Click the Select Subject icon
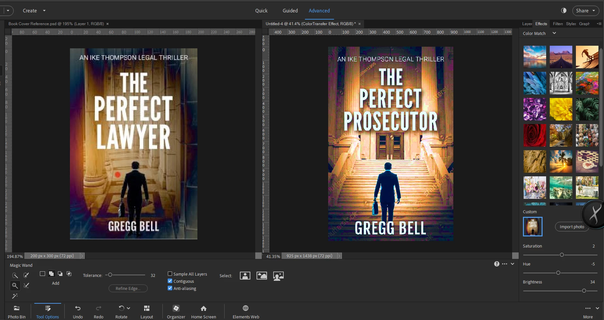The width and height of the screenshot is (604, 320). 245,276
